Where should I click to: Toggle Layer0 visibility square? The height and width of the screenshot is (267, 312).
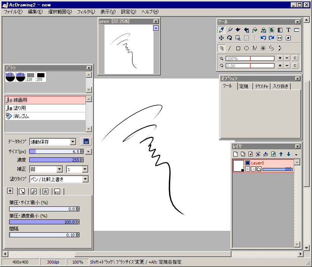pos(247,163)
